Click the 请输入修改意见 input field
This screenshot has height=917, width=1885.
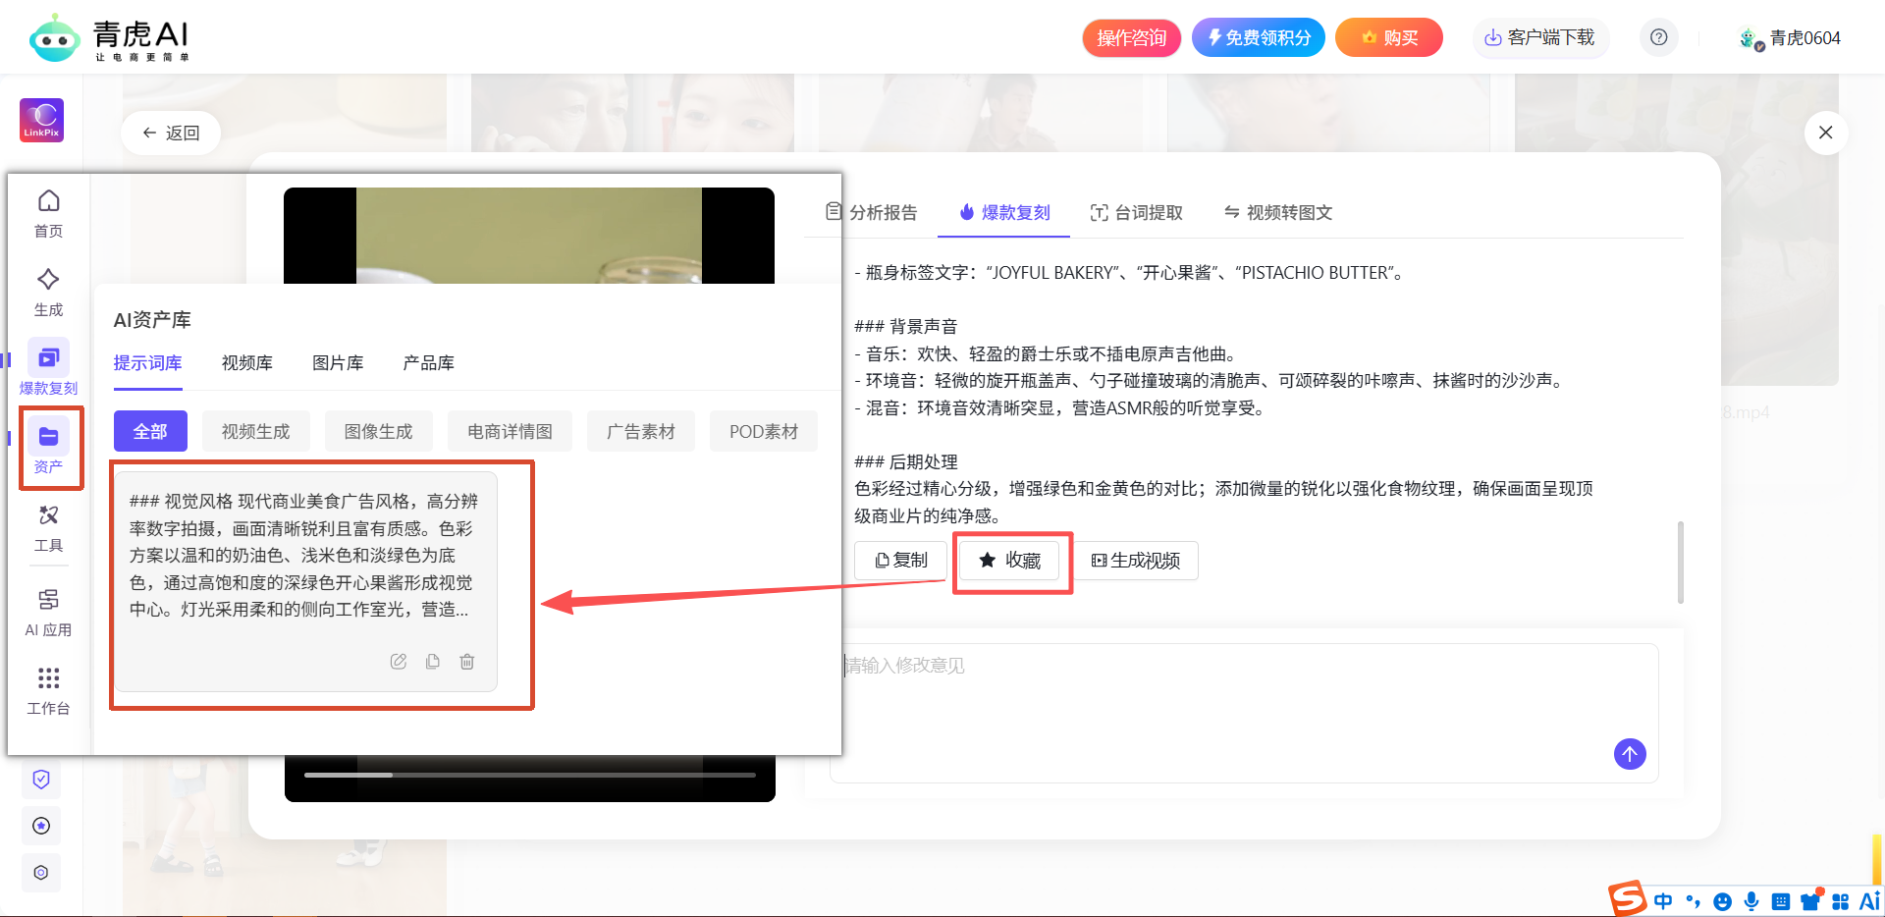point(1244,713)
